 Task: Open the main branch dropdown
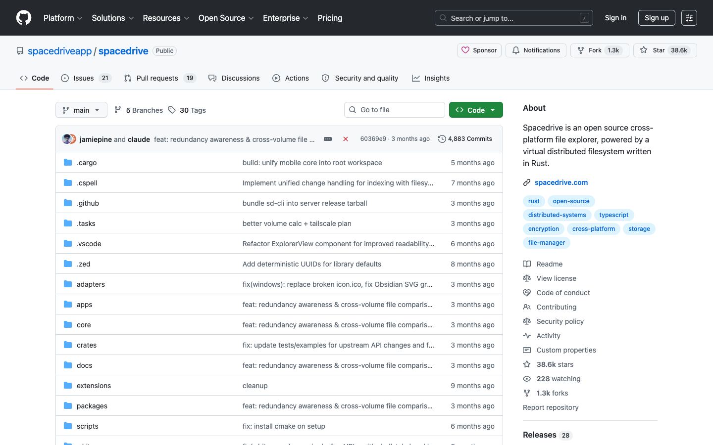click(x=81, y=110)
